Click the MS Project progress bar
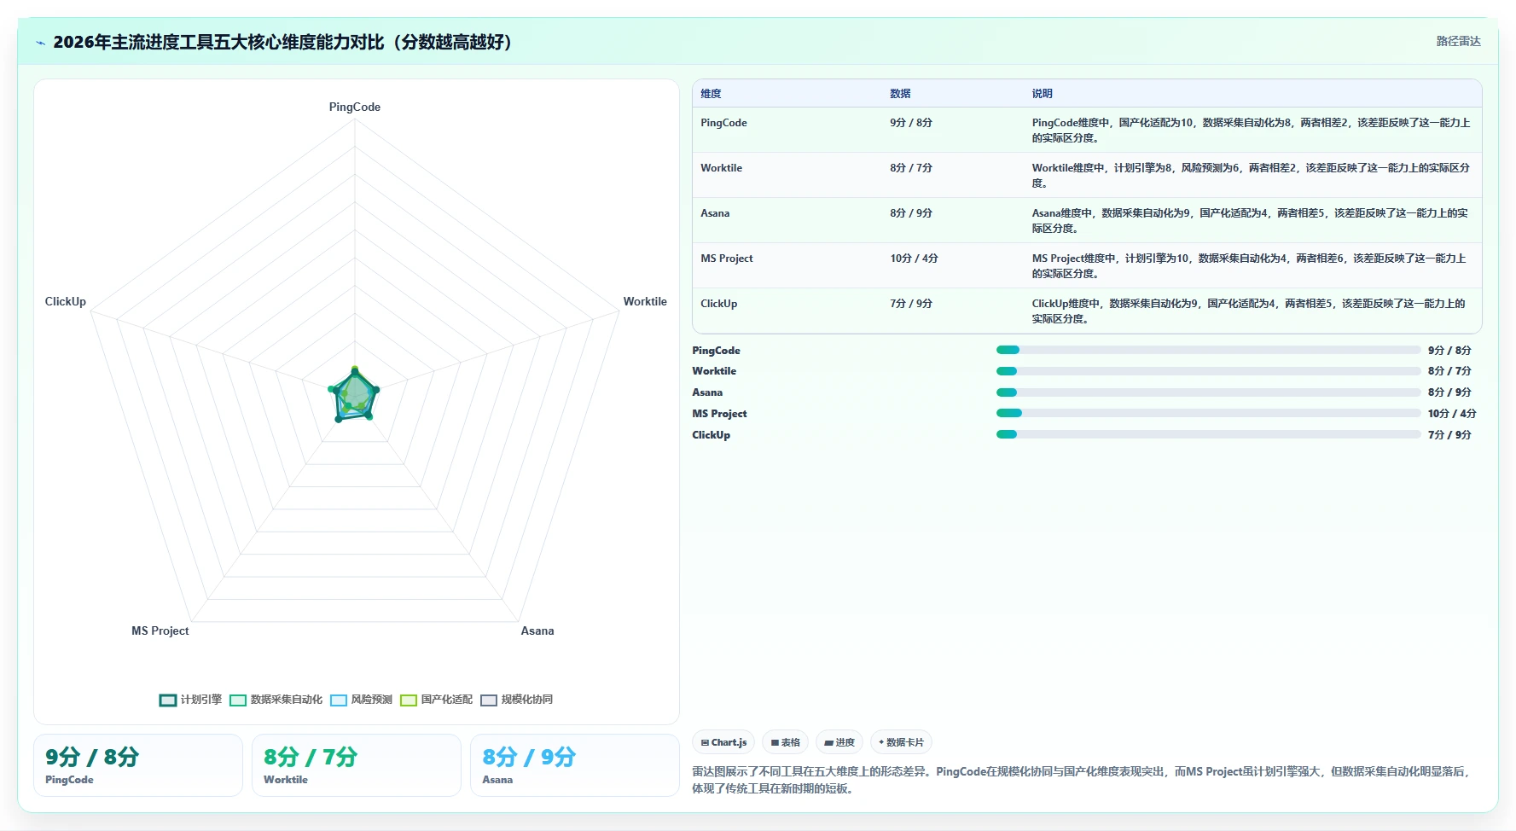Screen dimensions: 1516x831 pos(1208,413)
